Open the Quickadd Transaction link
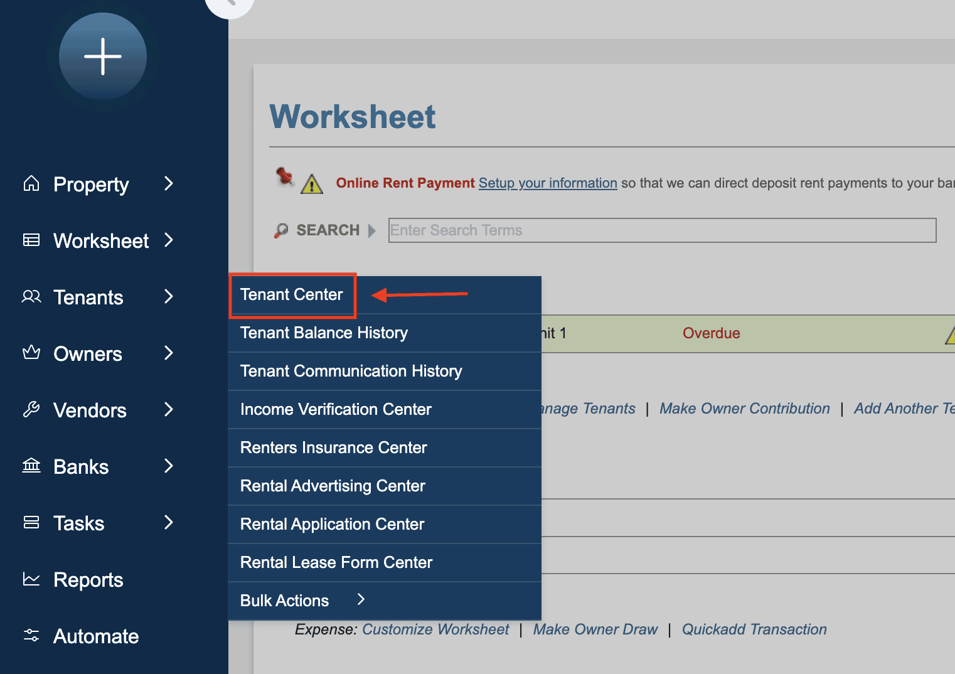955x674 pixels. [x=754, y=629]
